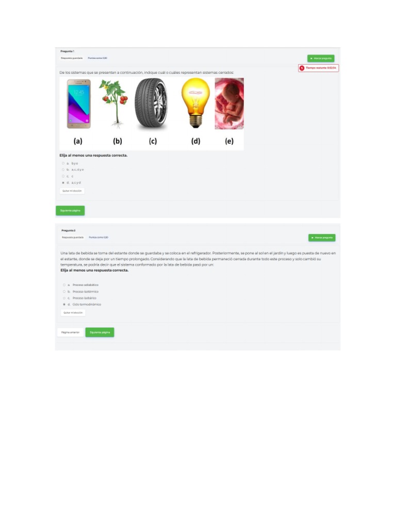Screen dimensions: 396x529
Task: Flag Pregunta 2 with Marcar pregunta
Action: coord(322,238)
